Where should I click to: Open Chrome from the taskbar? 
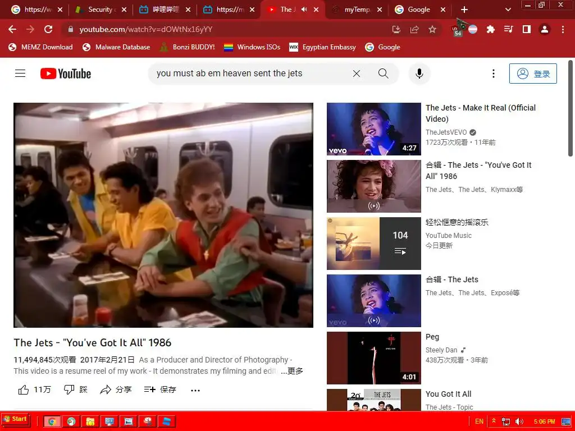tap(52, 421)
